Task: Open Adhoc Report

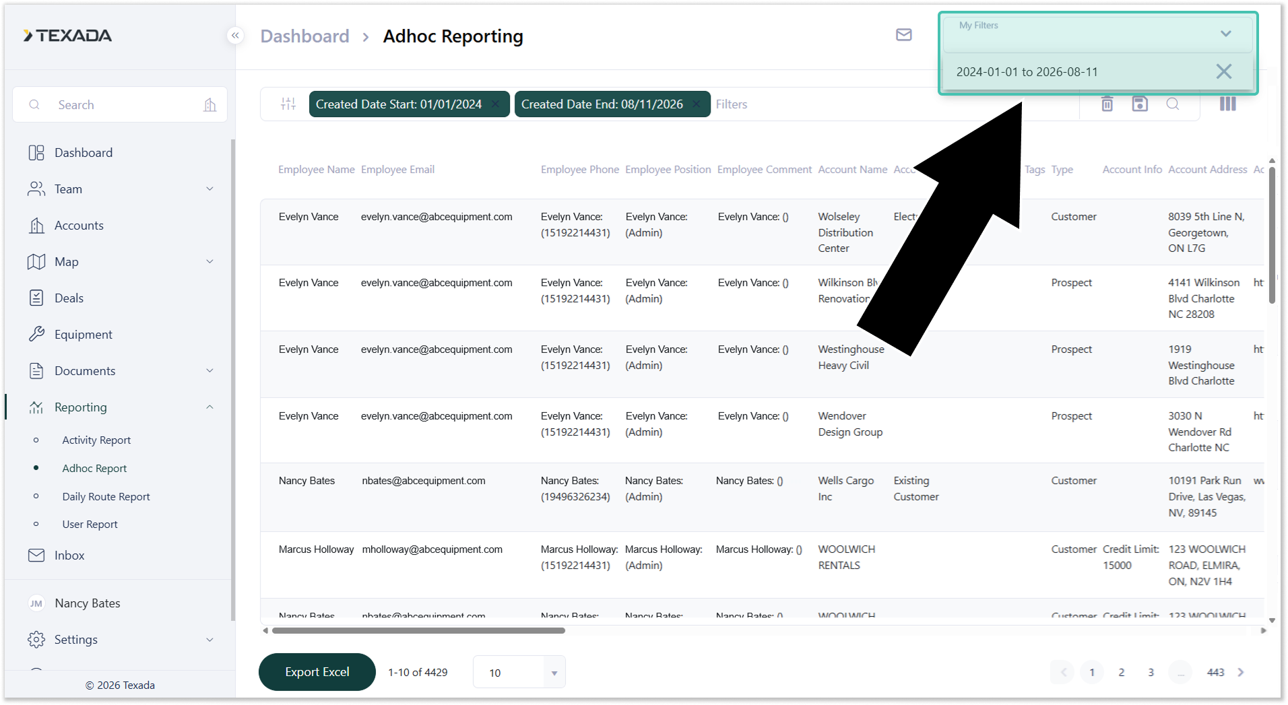Action: pyautogui.click(x=94, y=469)
